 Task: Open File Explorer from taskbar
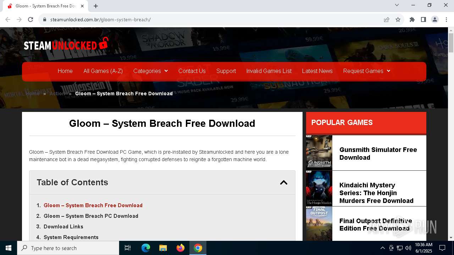[x=163, y=248]
